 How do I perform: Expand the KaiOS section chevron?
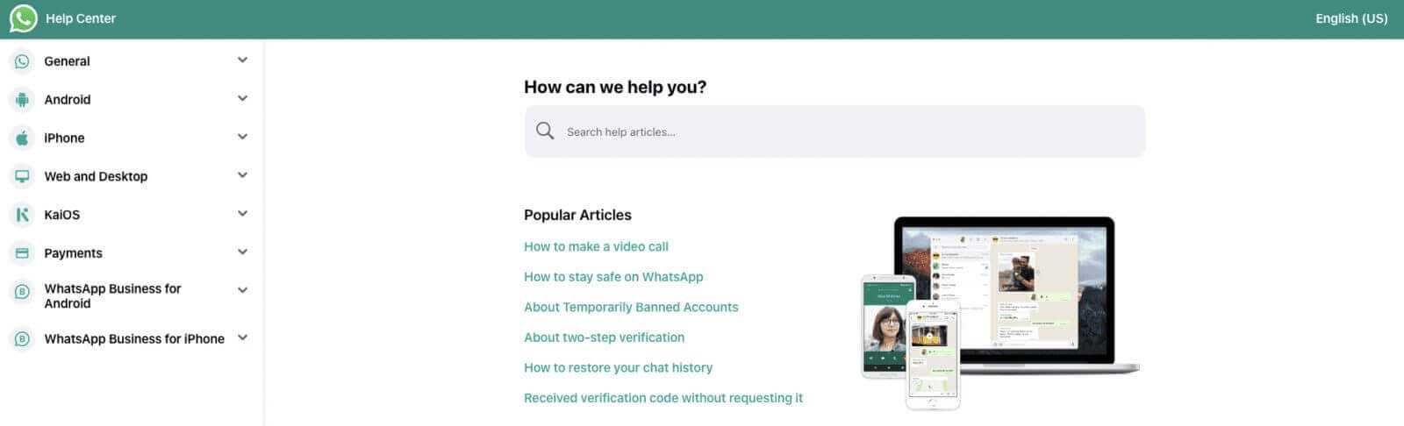point(242,214)
